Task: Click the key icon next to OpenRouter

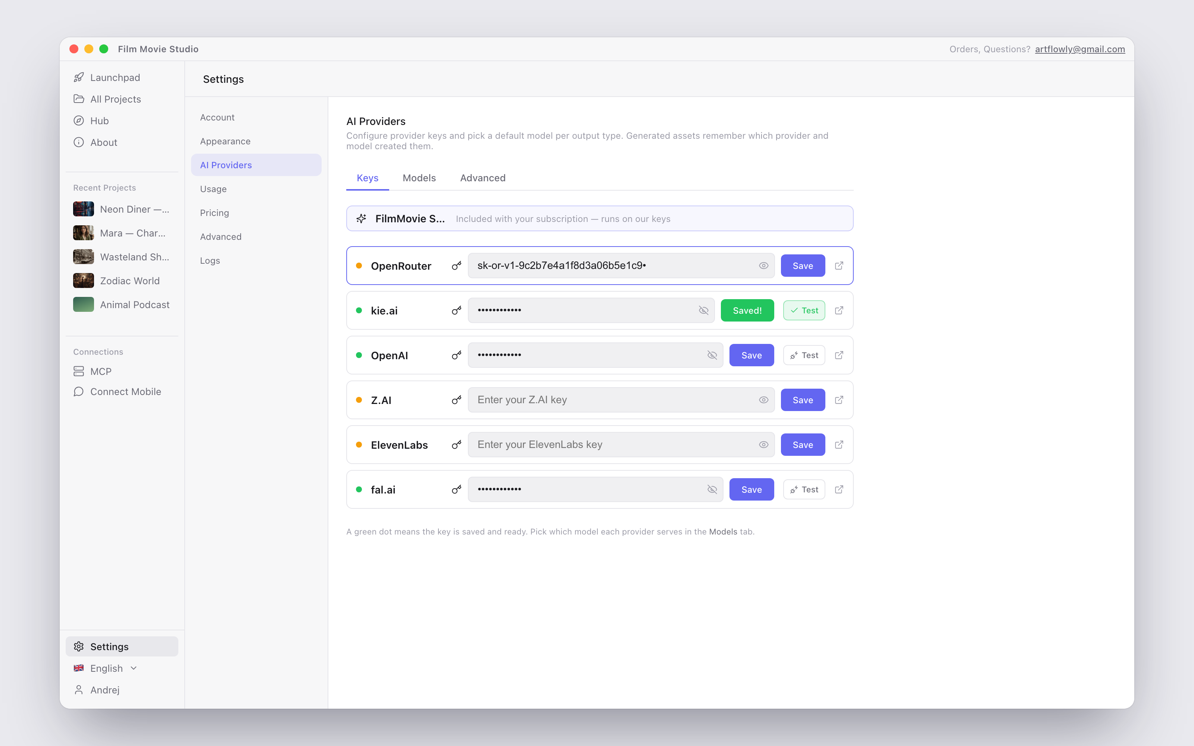Action: click(x=456, y=266)
